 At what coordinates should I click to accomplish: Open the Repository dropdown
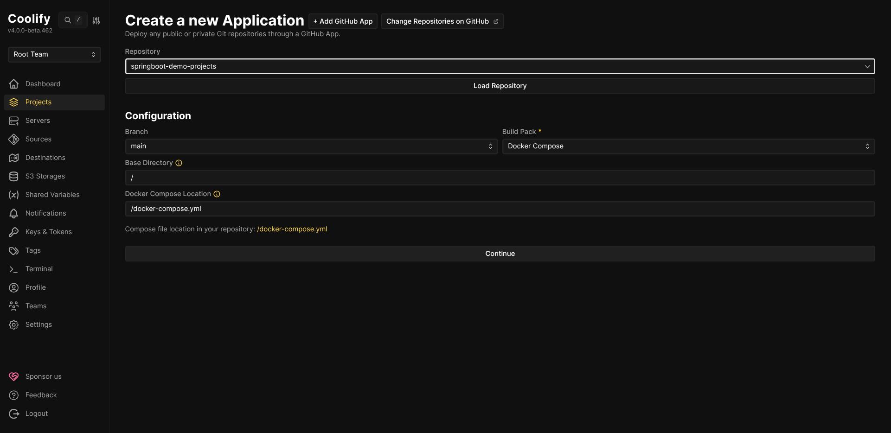pos(500,66)
